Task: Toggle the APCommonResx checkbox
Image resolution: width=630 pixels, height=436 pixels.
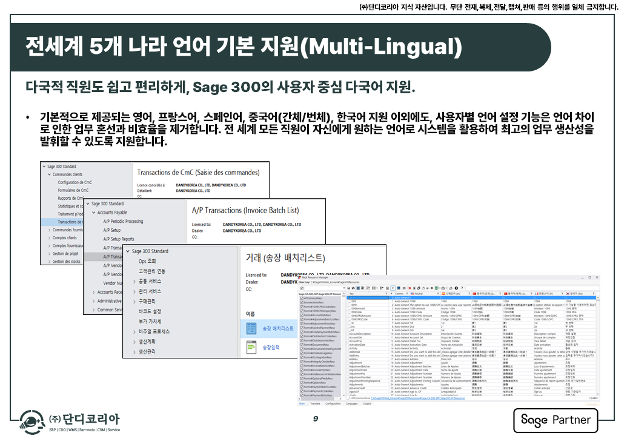Action: 302,299
